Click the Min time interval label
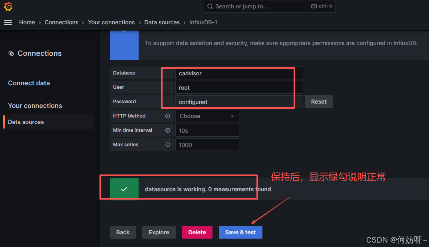429x247 pixels. [133, 130]
